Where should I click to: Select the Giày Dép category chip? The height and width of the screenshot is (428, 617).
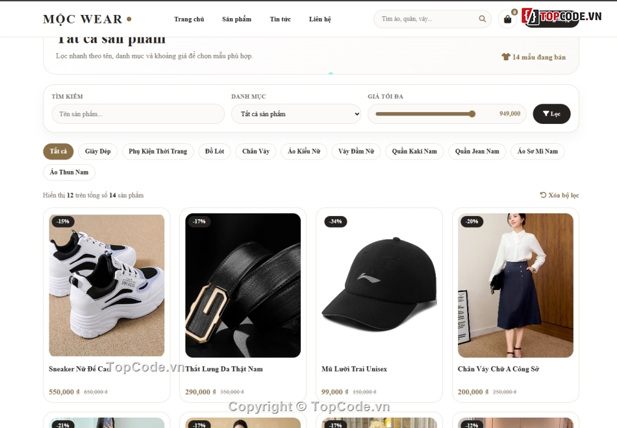click(x=97, y=151)
